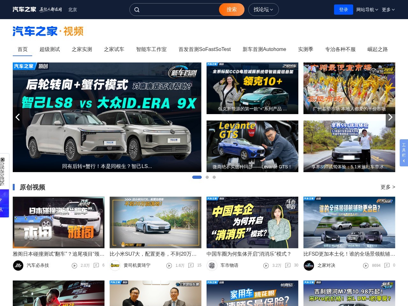Open the 之家对决 channel avatar

point(309,266)
